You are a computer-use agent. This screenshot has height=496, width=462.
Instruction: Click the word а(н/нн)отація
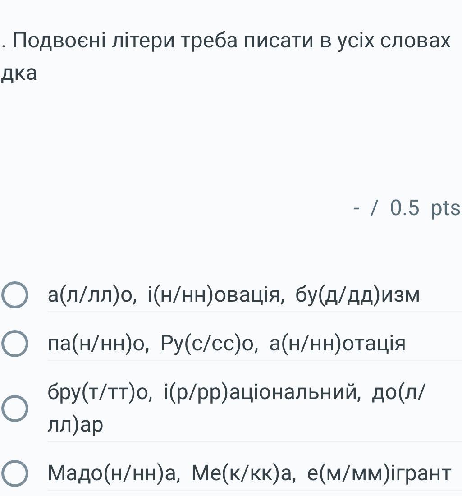pos(337,344)
